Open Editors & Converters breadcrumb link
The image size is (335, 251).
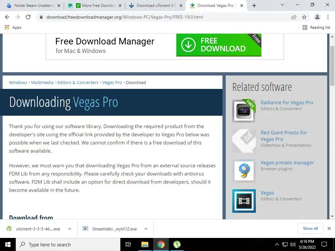tap(78, 82)
